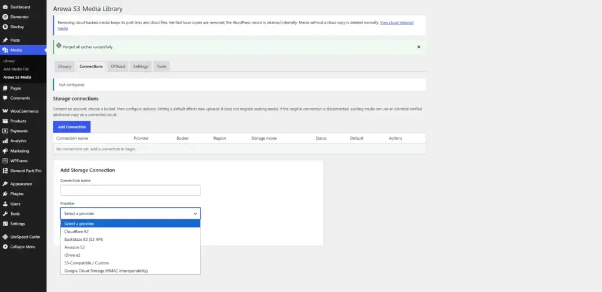Screen dimensions: 602x292
Task: Click the Arewa S3 Media Library title
Action: pyautogui.click(x=88, y=8)
